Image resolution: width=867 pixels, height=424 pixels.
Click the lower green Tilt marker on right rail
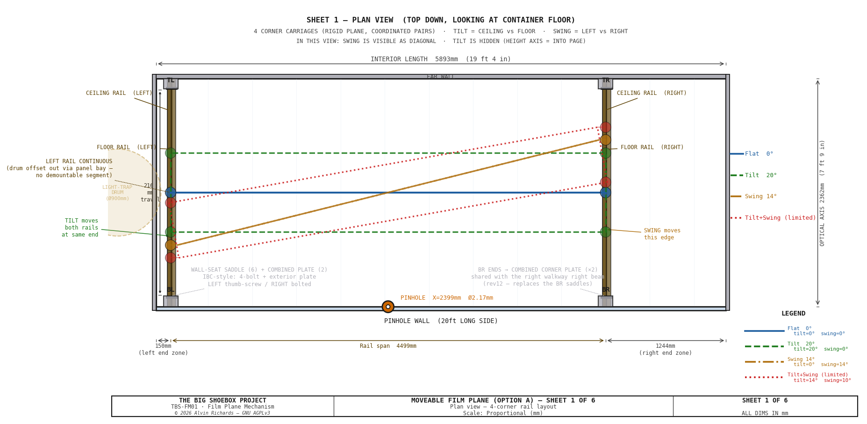606,232
